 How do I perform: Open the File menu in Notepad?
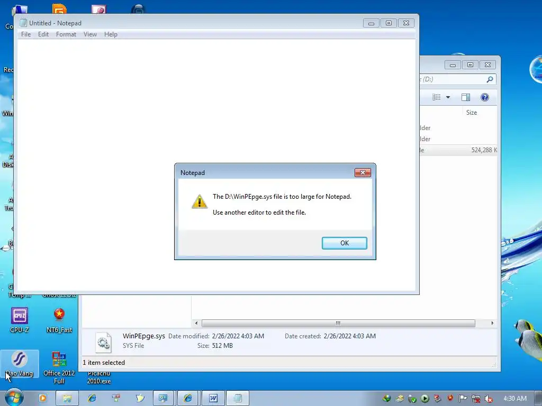pyautogui.click(x=26, y=34)
